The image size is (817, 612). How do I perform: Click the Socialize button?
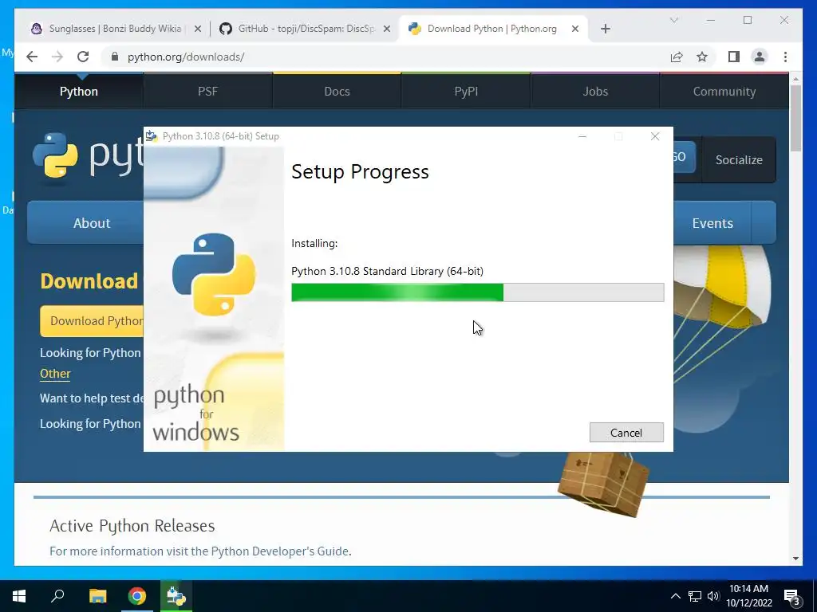[x=739, y=159]
